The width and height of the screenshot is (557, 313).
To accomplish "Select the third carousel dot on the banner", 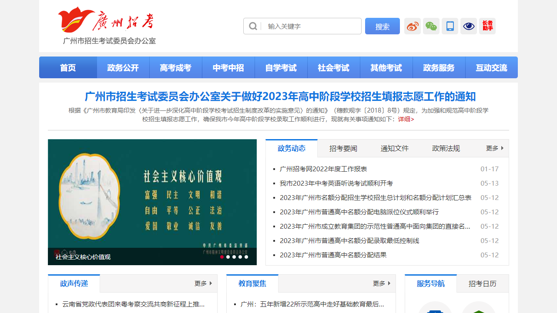I will [x=234, y=257].
